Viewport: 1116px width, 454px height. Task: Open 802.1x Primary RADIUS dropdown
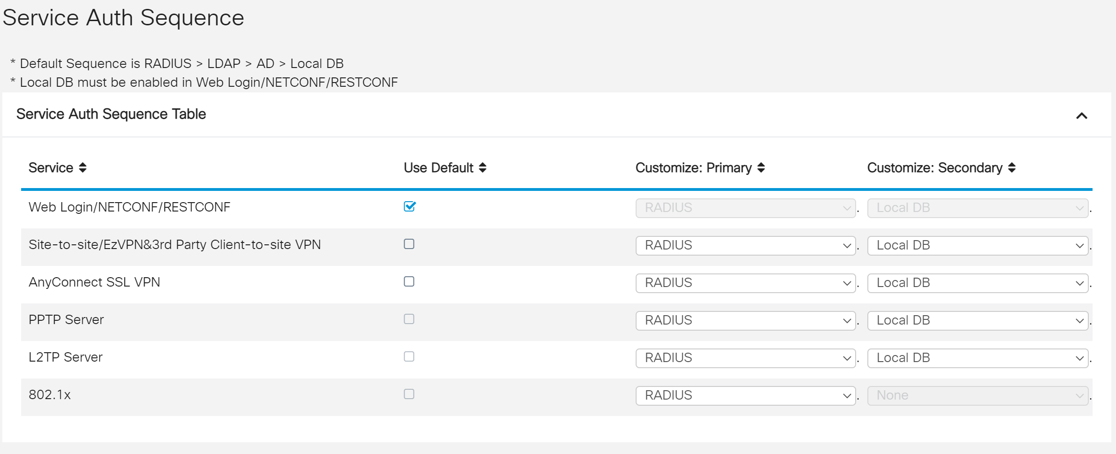click(745, 395)
